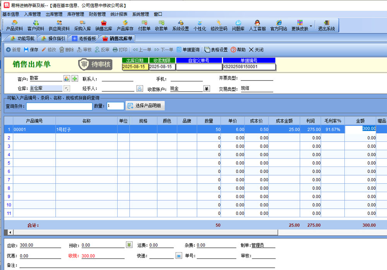Open 客户资料 toolbar icon
This screenshot has width=387, height=270.
[36, 26]
